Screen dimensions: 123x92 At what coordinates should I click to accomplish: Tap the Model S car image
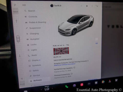(76, 25)
